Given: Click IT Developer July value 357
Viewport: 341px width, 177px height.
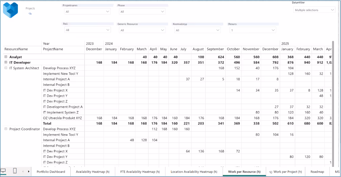Looking at the screenshot, I should (x=186, y=62).
